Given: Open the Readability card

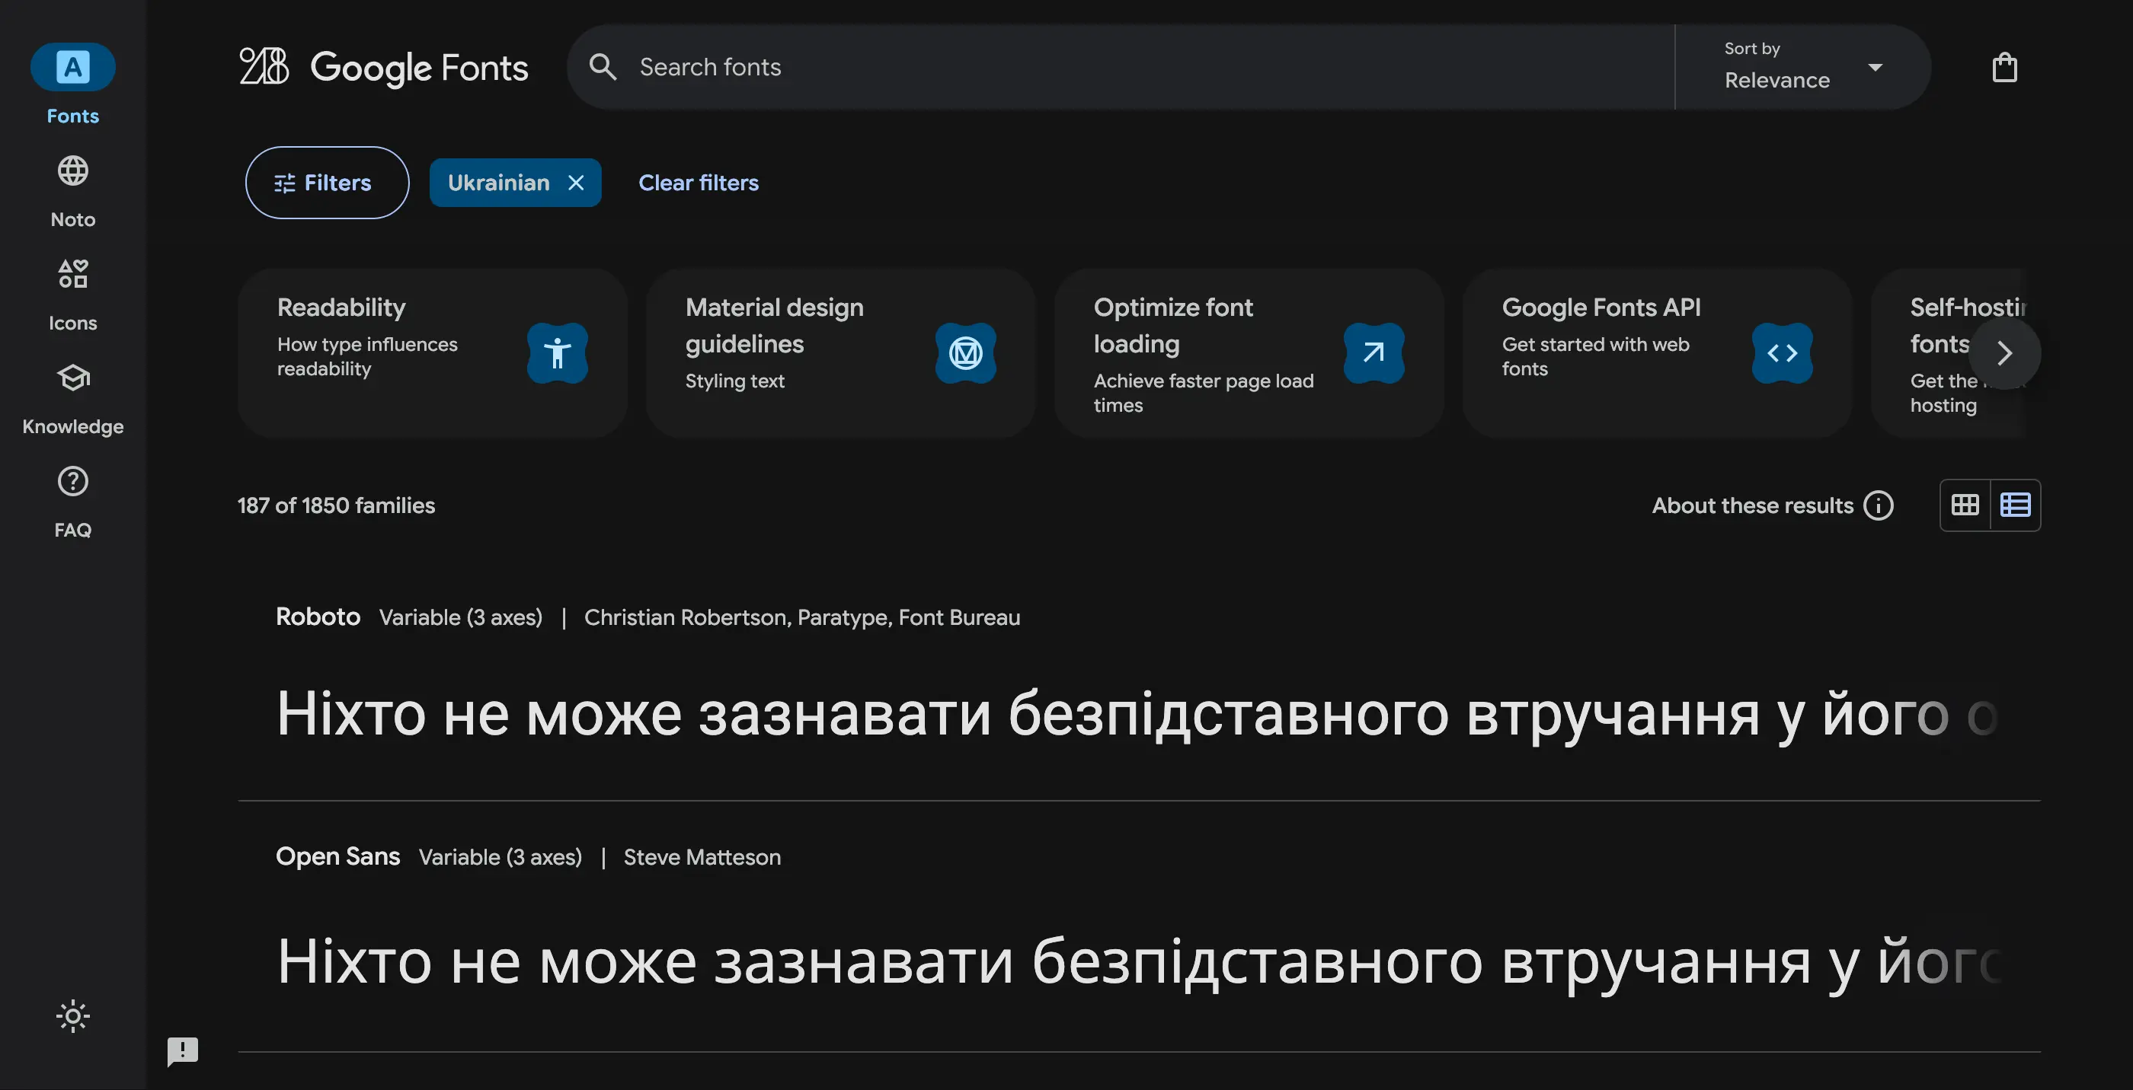Looking at the screenshot, I should tap(432, 352).
